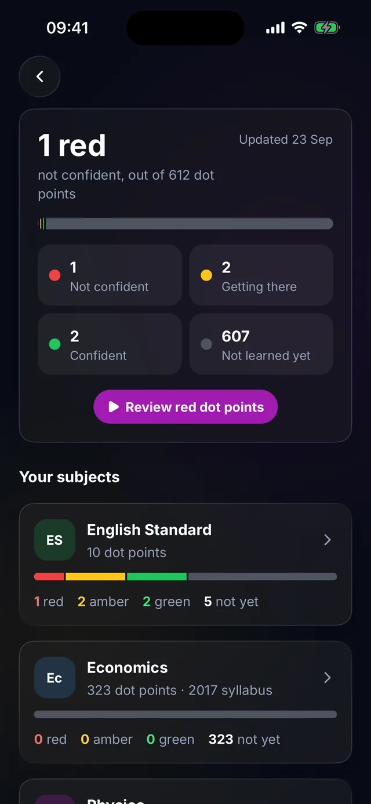Expand English Standard with its chevron
Image resolution: width=371 pixels, height=804 pixels.
click(328, 540)
